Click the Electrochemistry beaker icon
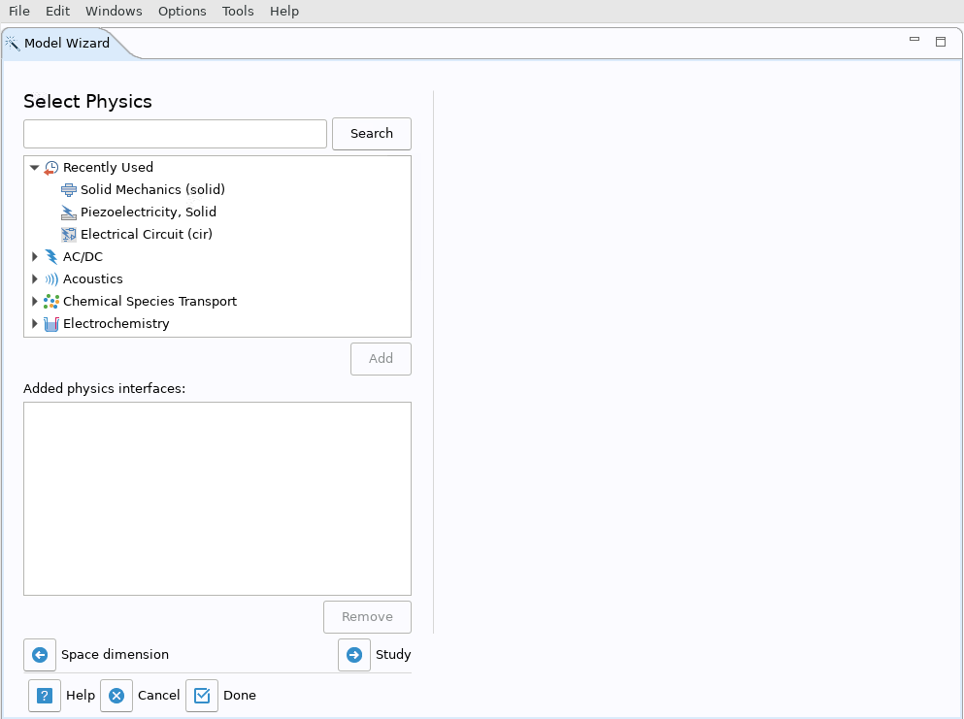This screenshot has height=719, width=964. 51,324
